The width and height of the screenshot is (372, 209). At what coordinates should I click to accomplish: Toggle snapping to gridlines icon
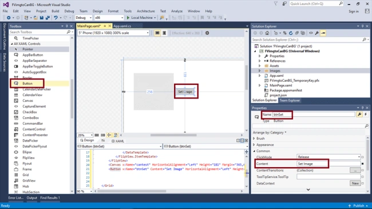[102, 135]
